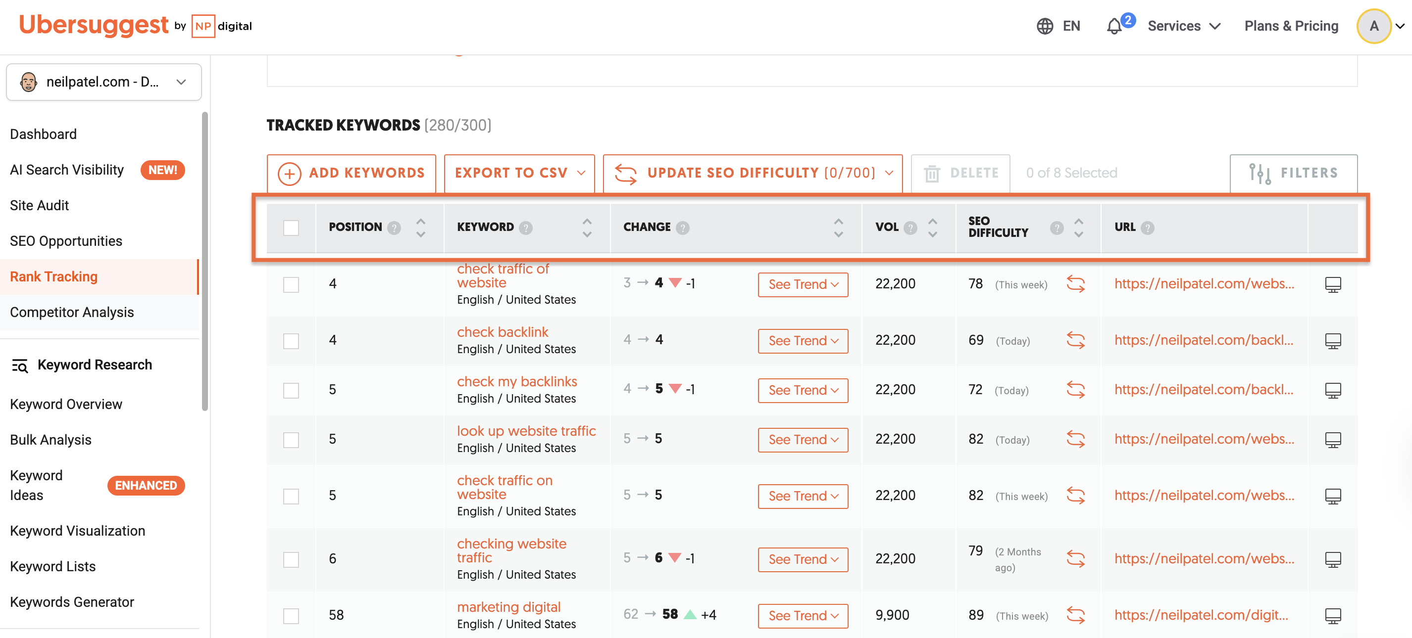Open Update SEO Difficulty dropdown
The image size is (1412, 638).
pos(753,173)
